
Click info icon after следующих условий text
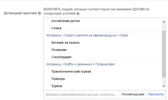(x=78, y=14)
